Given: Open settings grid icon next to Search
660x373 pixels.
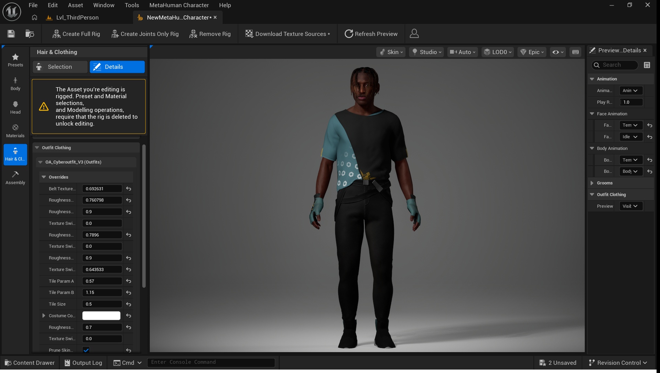Looking at the screenshot, I should 647,65.
